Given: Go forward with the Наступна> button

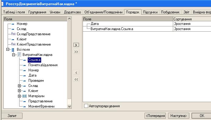Looking at the screenshot, I should [179, 115].
